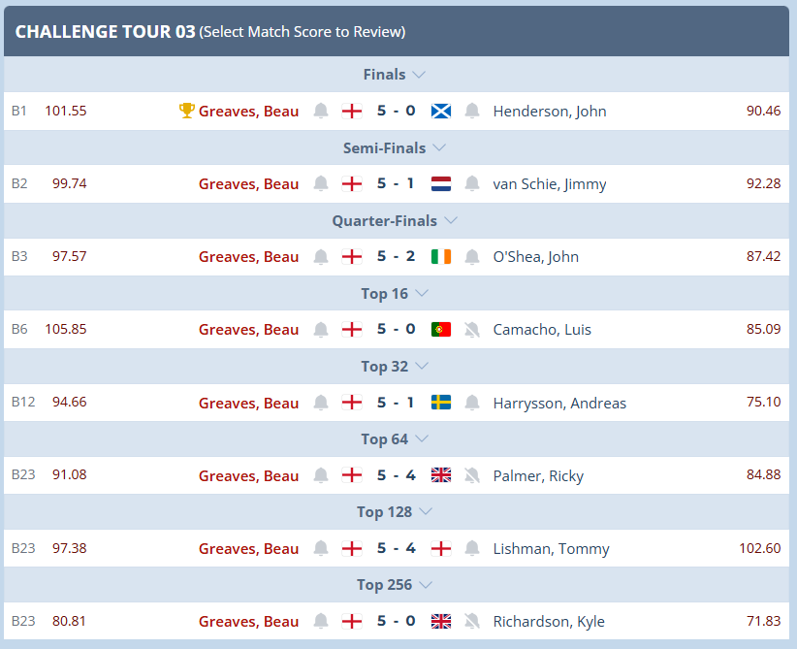This screenshot has width=797, height=649.
Task: Select the Semi-Finals round header
Action: (x=384, y=148)
